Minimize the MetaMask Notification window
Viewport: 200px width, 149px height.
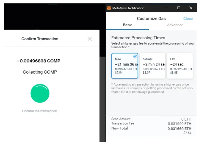pos(166,8)
